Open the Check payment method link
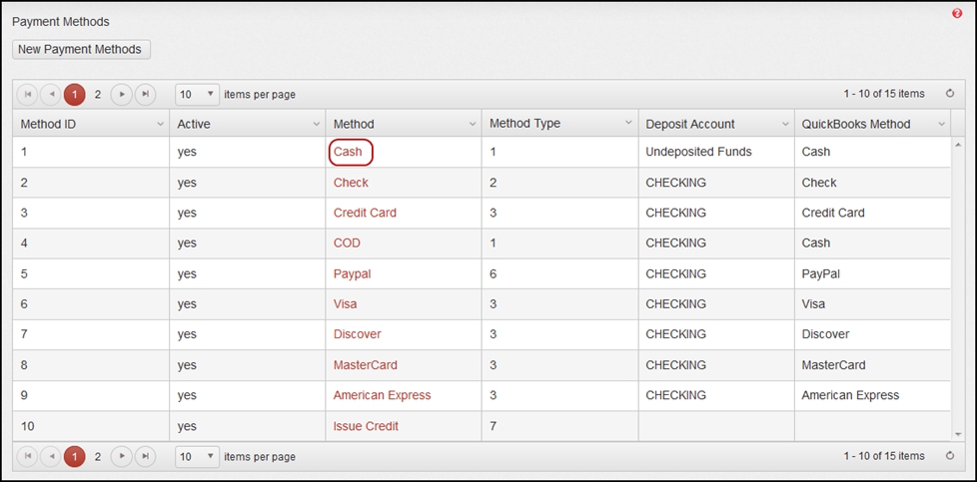 click(x=351, y=183)
